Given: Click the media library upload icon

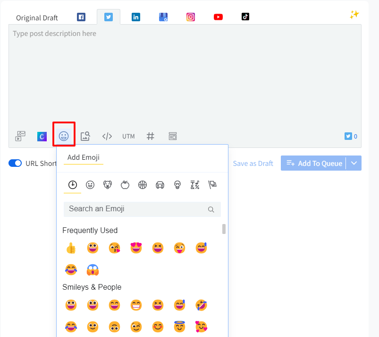Looking at the screenshot, I should point(20,136).
